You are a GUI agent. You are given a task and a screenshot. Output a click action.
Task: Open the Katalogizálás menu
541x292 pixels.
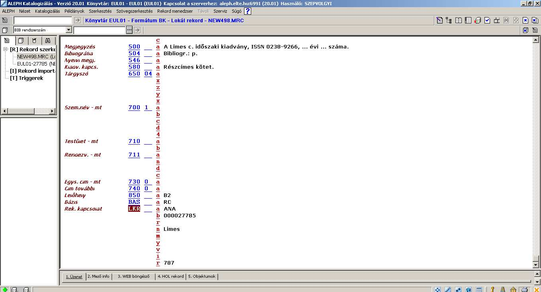coord(47,11)
